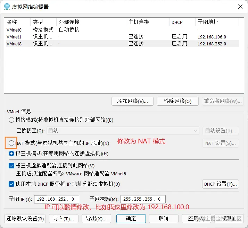
Task: Click subnet address 192.168.252.0 cell
Action: coord(212,44)
